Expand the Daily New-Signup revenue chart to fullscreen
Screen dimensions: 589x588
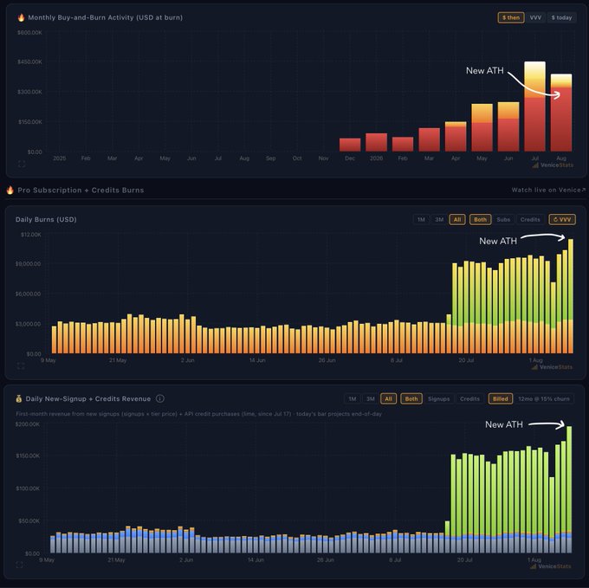pos(20,565)
